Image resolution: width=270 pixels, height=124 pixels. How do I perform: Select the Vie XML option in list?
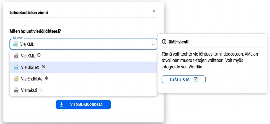[x=84, y=56]
